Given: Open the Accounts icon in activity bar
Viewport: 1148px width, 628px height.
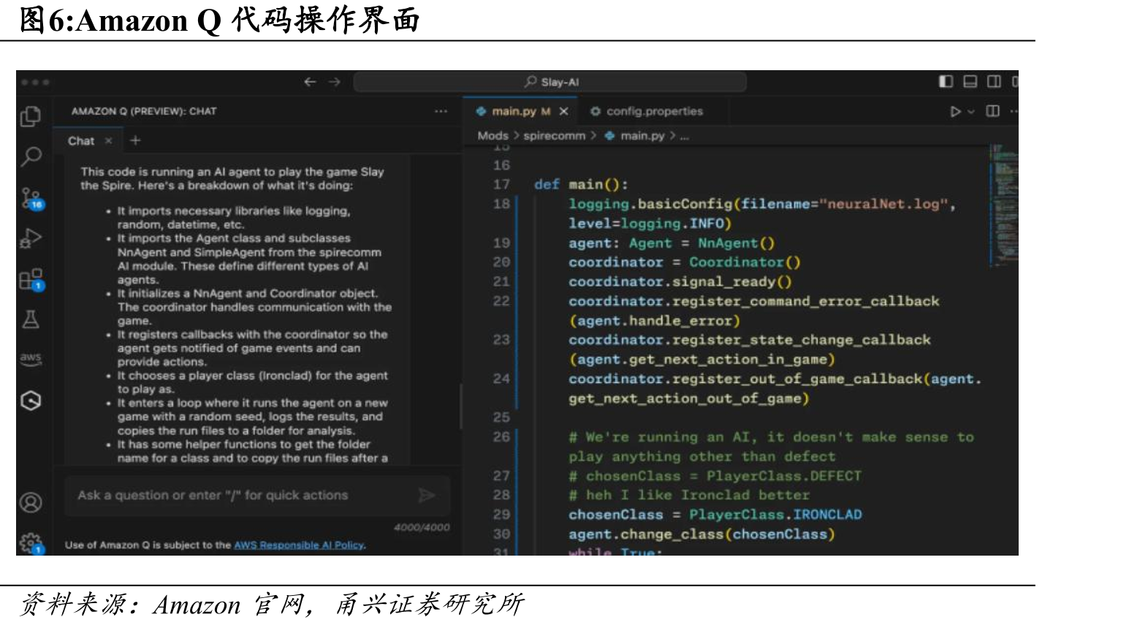Looking at the screenshot, I should pos(31,502).
